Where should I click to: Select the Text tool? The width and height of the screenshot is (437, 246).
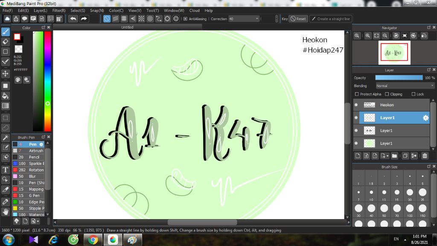(5, 170)
